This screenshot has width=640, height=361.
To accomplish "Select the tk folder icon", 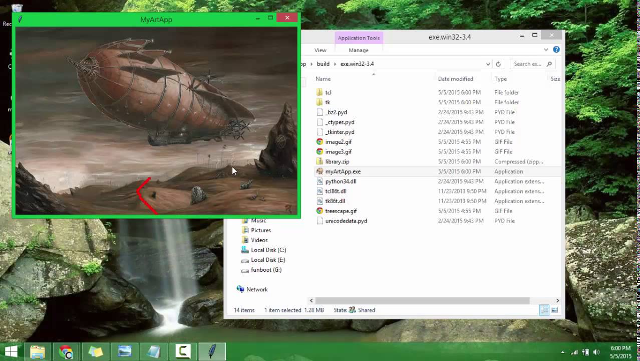I will [x=319, y=102].
